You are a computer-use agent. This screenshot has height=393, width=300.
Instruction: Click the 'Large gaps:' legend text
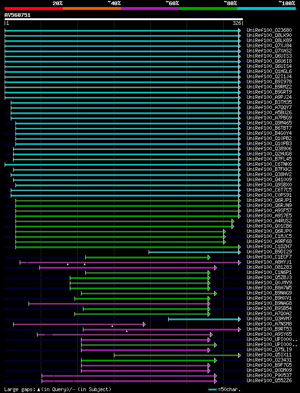click(x=20, y=390)
